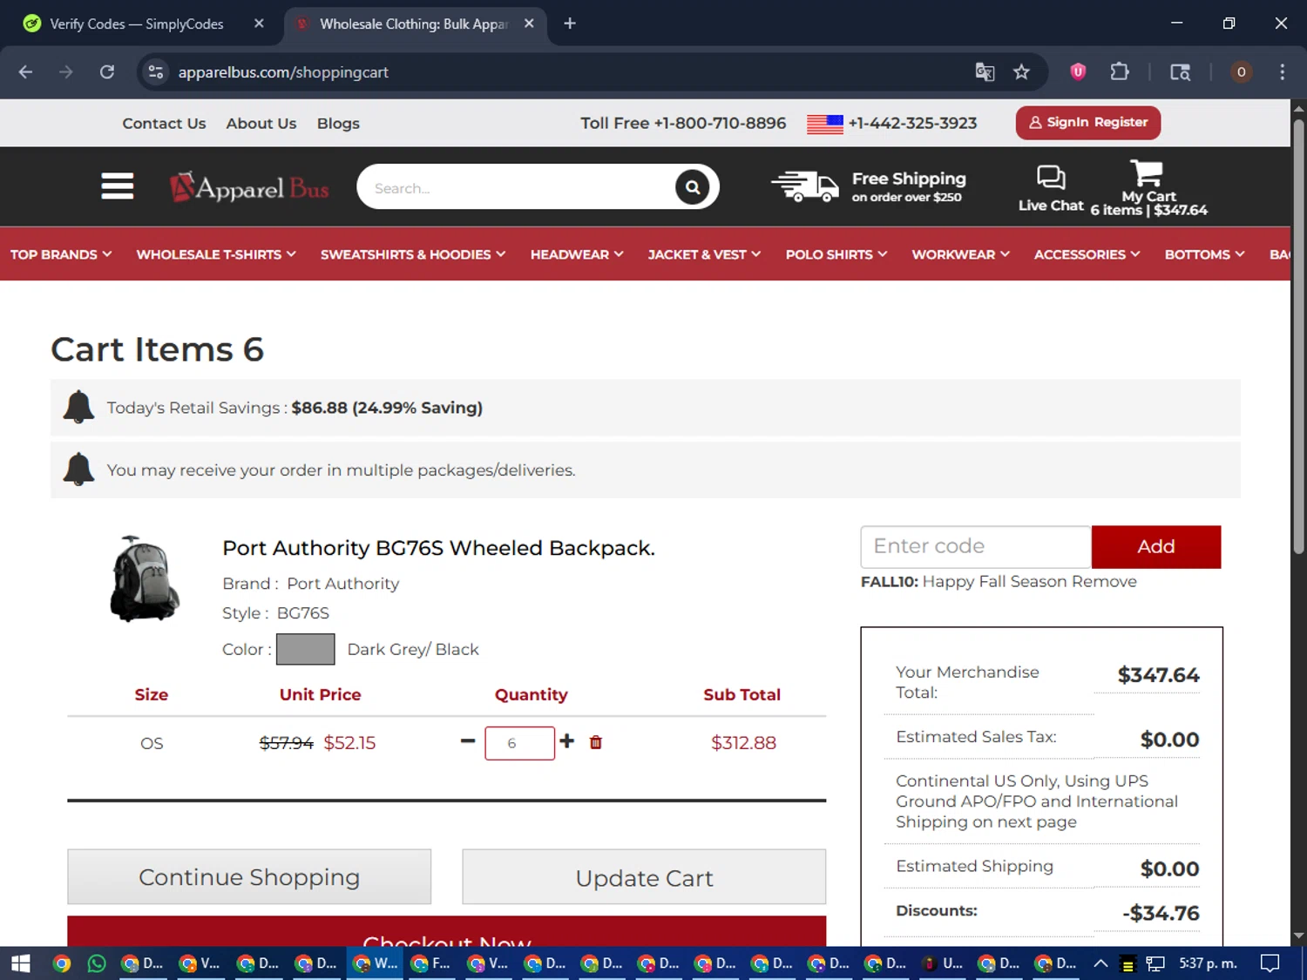
Task: Click the US flag phone icon
Action: 824,124
